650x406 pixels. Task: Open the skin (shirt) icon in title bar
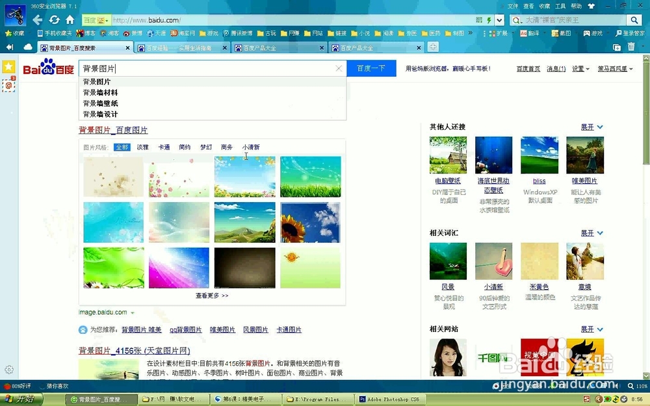coord(591,6)
